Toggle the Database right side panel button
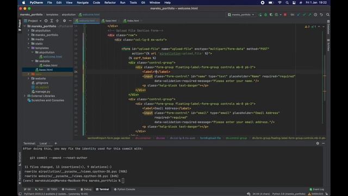348x196 pixels. click(328, 27)
